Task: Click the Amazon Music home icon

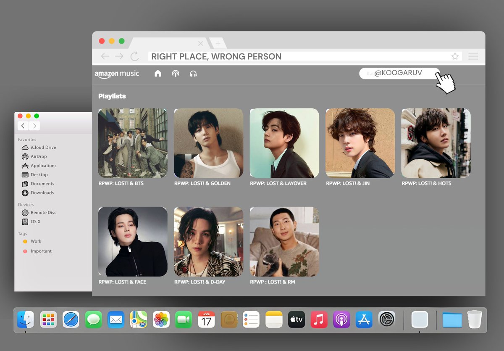Action: tap(158, 74)
